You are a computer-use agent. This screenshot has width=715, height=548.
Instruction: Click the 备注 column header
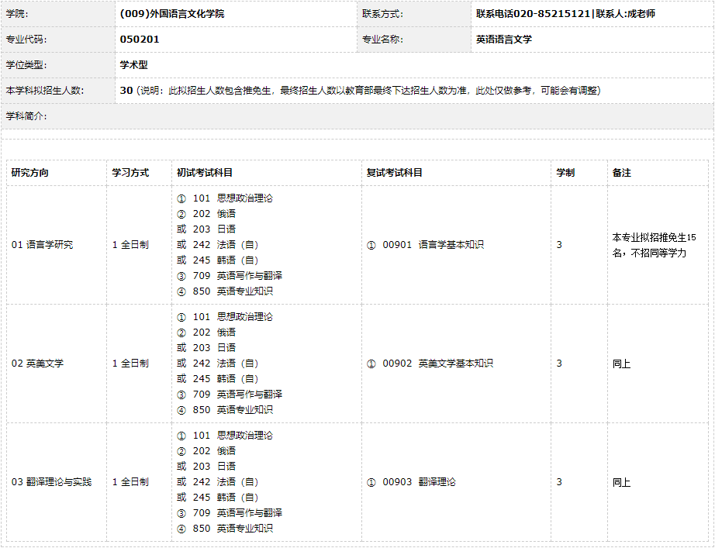coord(621,173)
